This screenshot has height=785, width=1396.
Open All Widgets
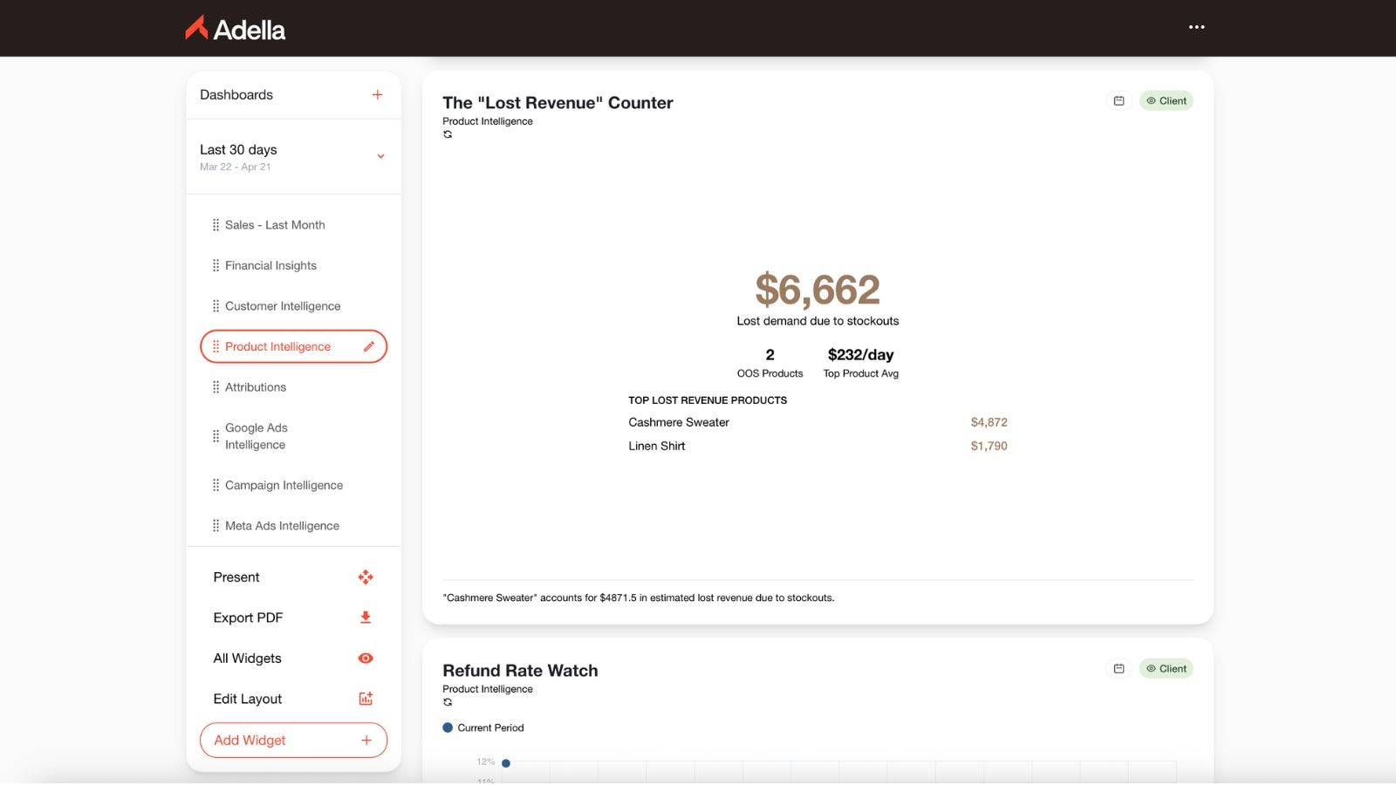[247, 659]
